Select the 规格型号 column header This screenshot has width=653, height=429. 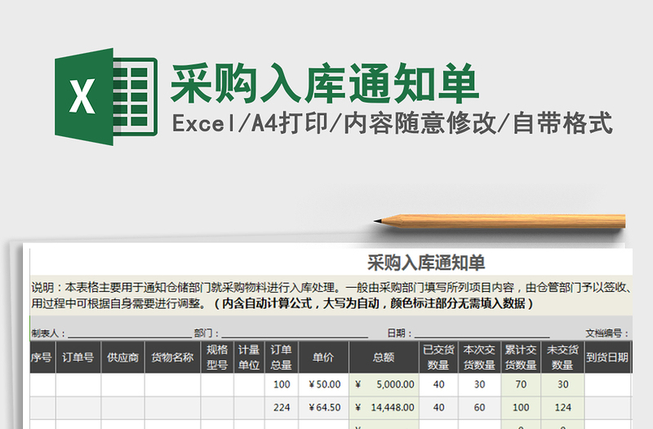(x=217, y=357)
